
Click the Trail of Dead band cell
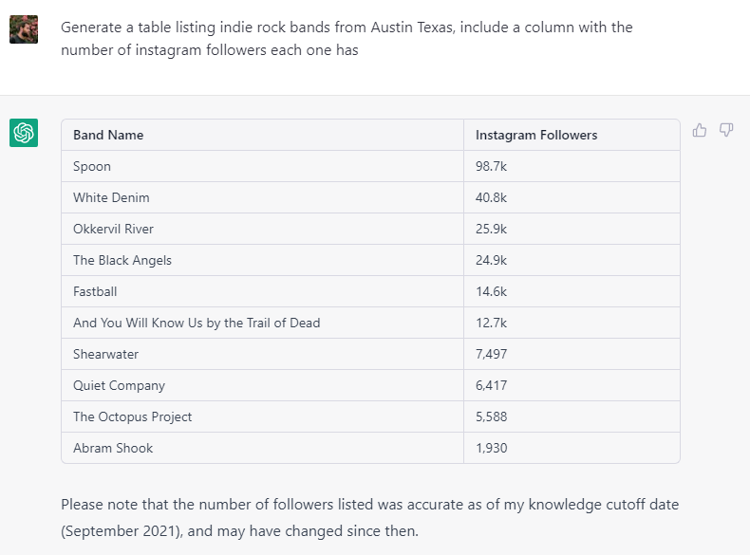pos(263,323)
